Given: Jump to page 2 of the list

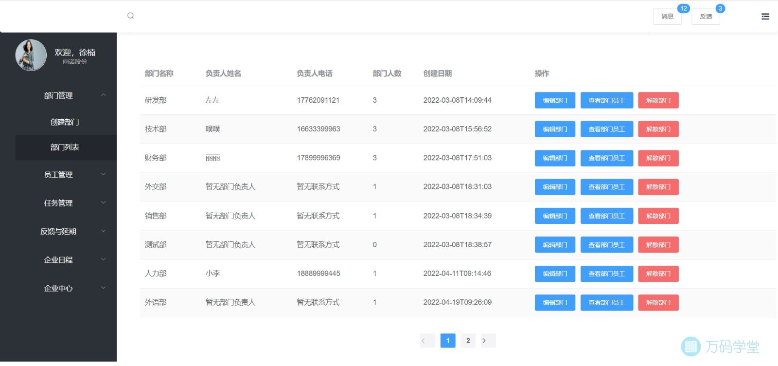Looking at the screenshot, I should (468, 341).
